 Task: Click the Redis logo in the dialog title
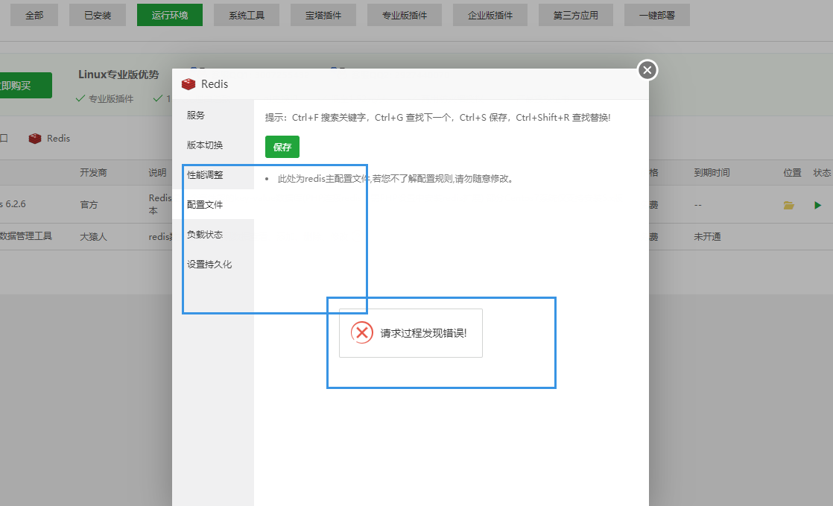click(189, 84)
